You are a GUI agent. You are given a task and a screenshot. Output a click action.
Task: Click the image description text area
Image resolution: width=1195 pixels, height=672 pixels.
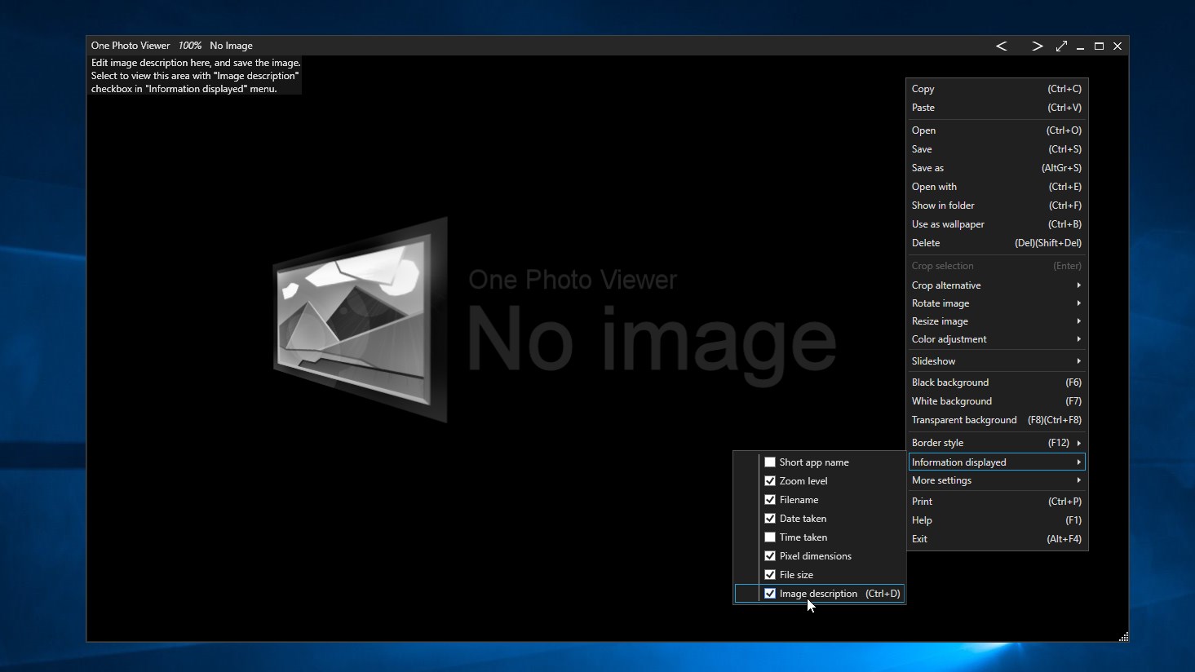[x=195, y=76]
